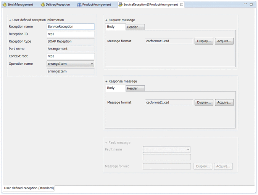The image size is (258, 195).
Task: Click Acquire button for Response message format
Action: pyautogui.click(x=224, y=102)
